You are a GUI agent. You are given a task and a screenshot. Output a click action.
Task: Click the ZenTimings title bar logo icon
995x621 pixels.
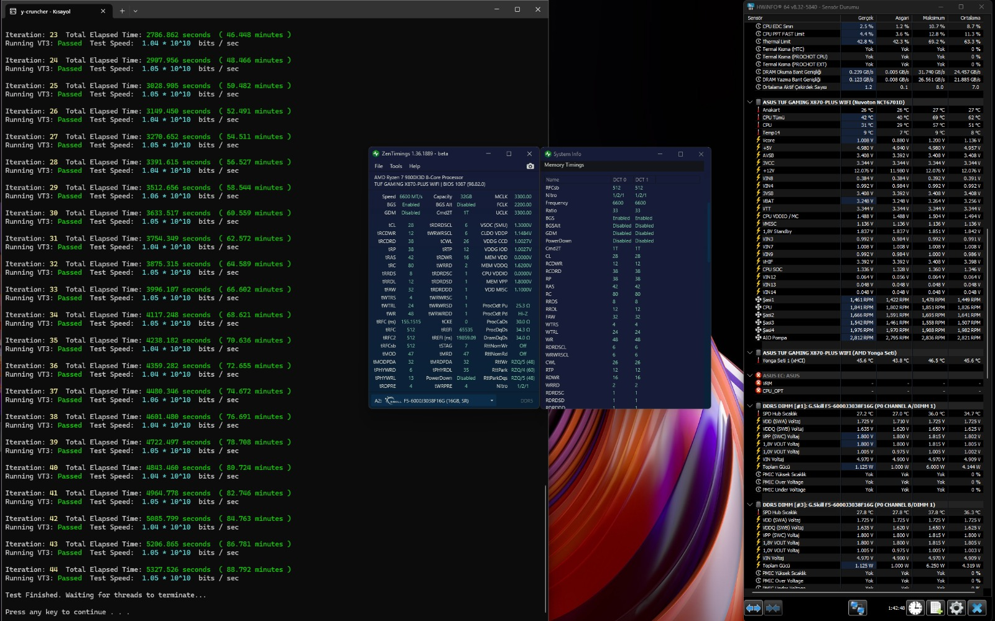click(x=376, y=154)
